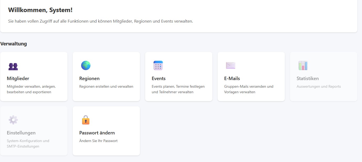The width and height of the screenshot is (362, 162).
Task: Select the Events card title
Action: point(159,79)
